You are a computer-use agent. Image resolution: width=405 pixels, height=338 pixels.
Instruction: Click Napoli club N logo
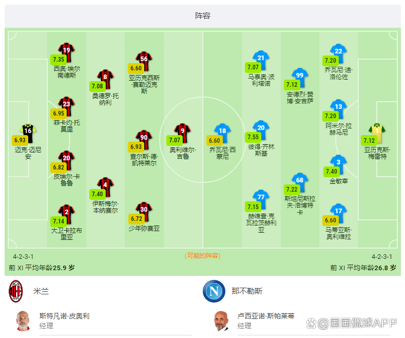tap(214, 291)
